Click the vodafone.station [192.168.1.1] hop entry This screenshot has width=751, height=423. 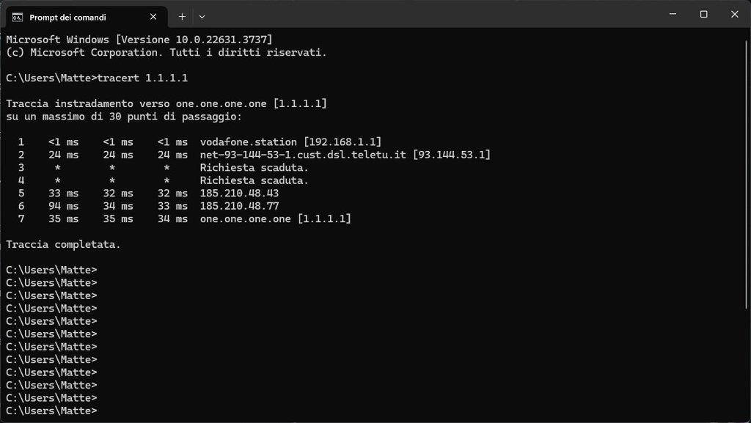(x=290, y=142)
